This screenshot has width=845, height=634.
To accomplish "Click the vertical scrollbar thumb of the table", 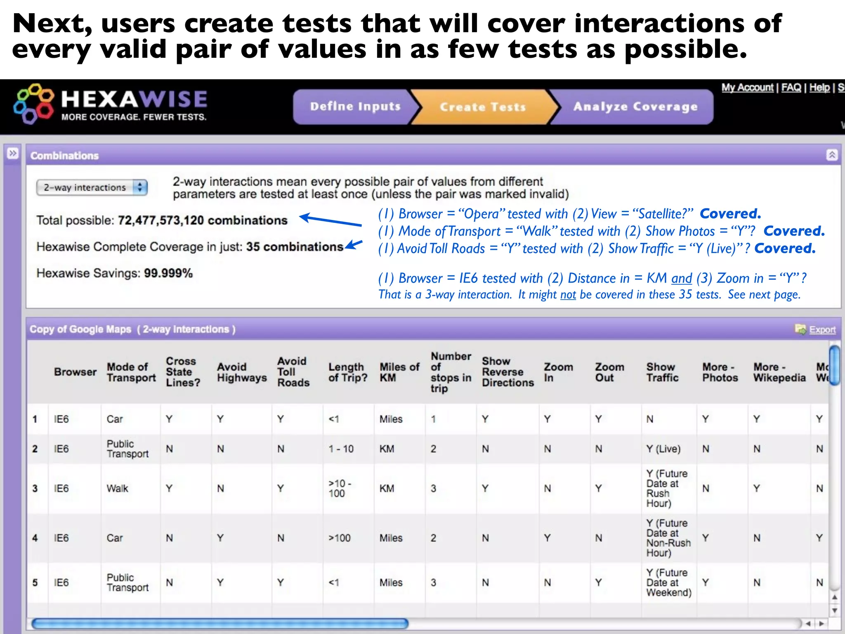I will (x=835, y=366).
